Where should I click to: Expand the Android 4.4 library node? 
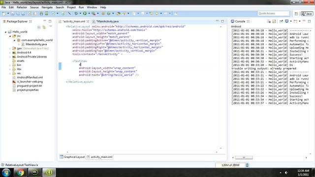(x=10, y=53)
